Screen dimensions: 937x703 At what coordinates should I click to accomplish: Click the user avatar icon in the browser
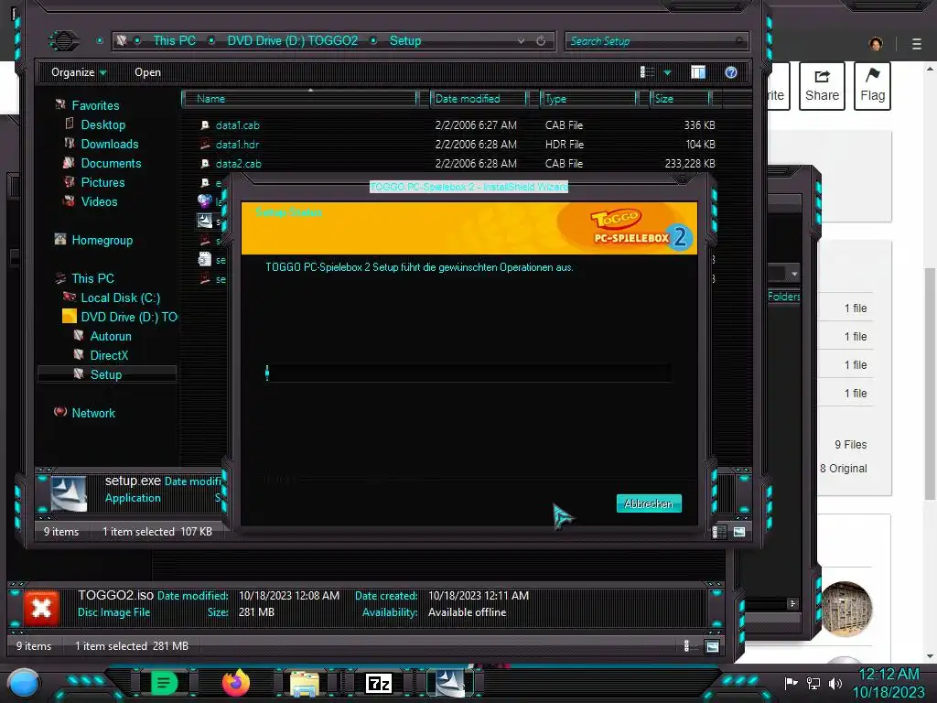(x=876, y=44)
